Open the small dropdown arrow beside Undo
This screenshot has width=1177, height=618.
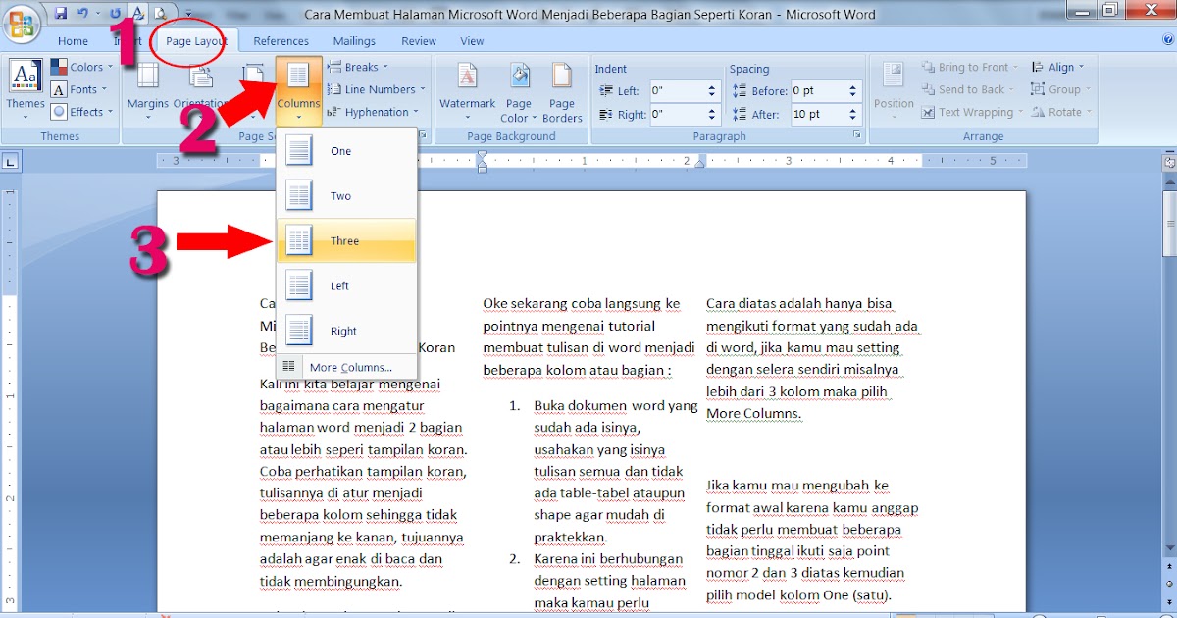pyautogui.click(x=98, y=15)
